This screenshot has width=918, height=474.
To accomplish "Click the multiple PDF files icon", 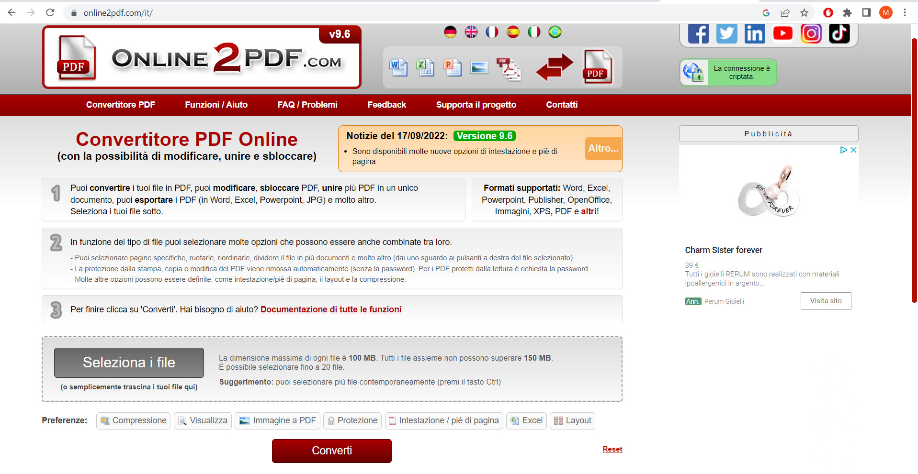I will click(509, 67).
